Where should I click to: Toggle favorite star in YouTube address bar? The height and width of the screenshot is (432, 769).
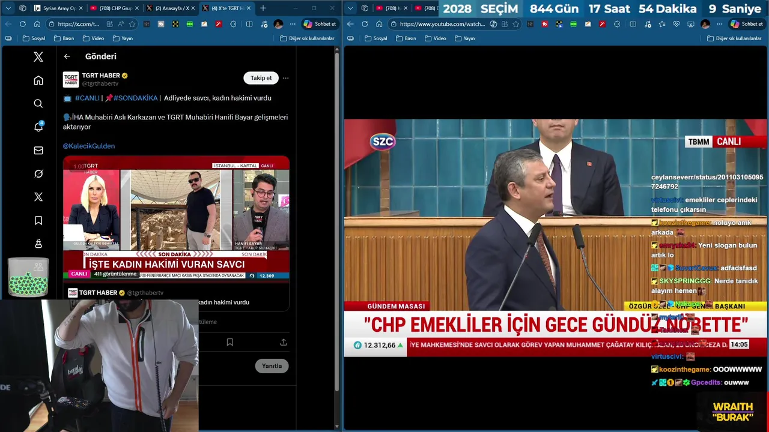(515, 24)
